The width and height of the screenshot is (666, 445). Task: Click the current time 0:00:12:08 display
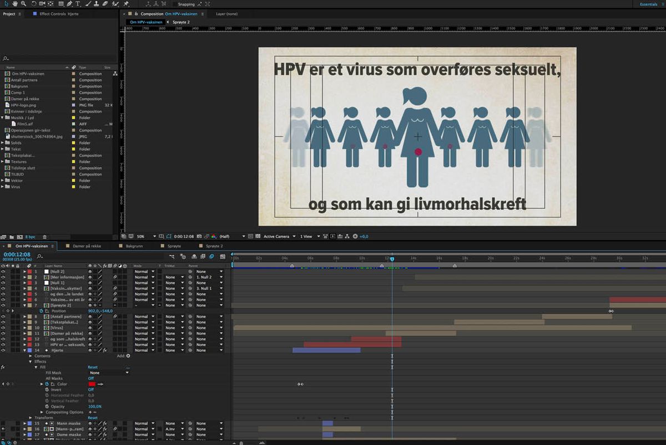[x=17, y=254]
